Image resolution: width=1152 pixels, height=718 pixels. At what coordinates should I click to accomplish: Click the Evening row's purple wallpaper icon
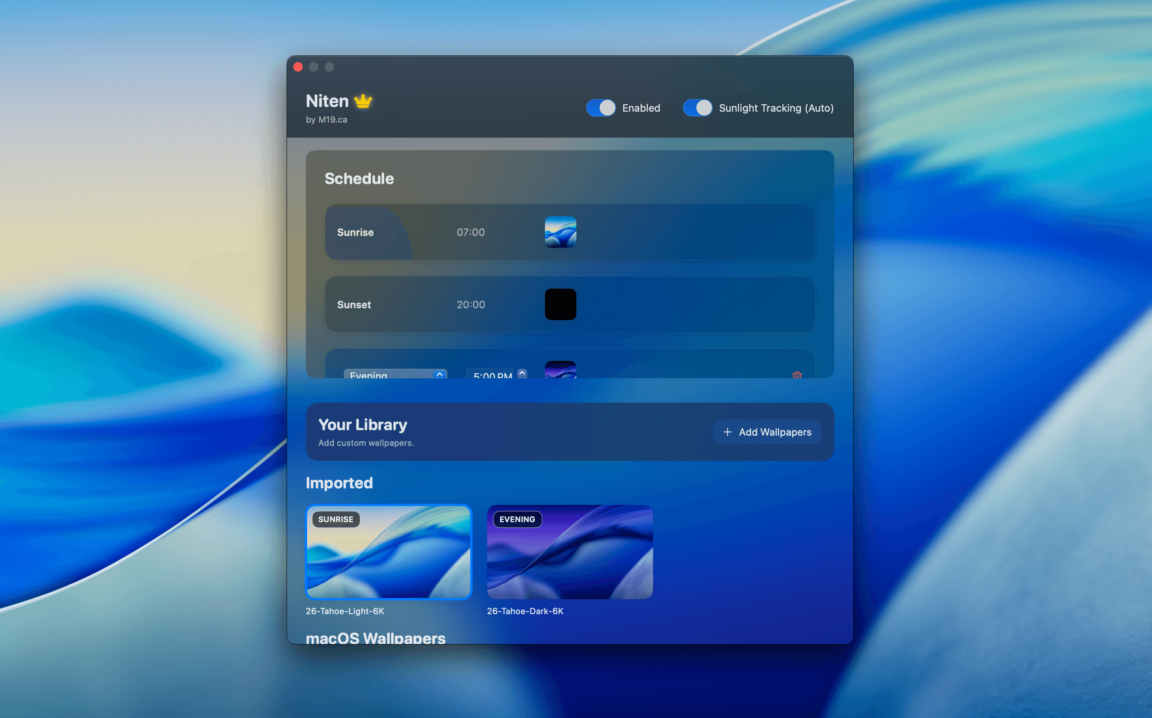(x=560, y=370)
